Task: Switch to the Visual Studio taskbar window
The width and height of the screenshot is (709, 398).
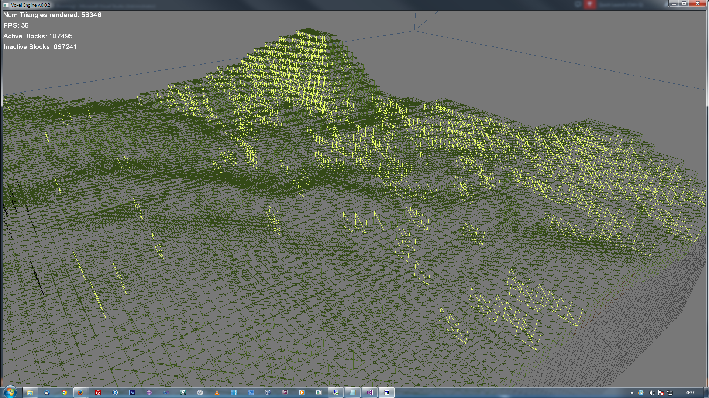Action: point(370,392)
